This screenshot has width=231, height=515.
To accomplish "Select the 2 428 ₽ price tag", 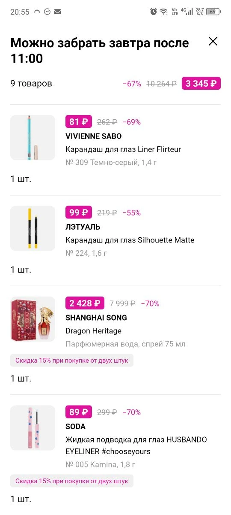I will (85, 303).
